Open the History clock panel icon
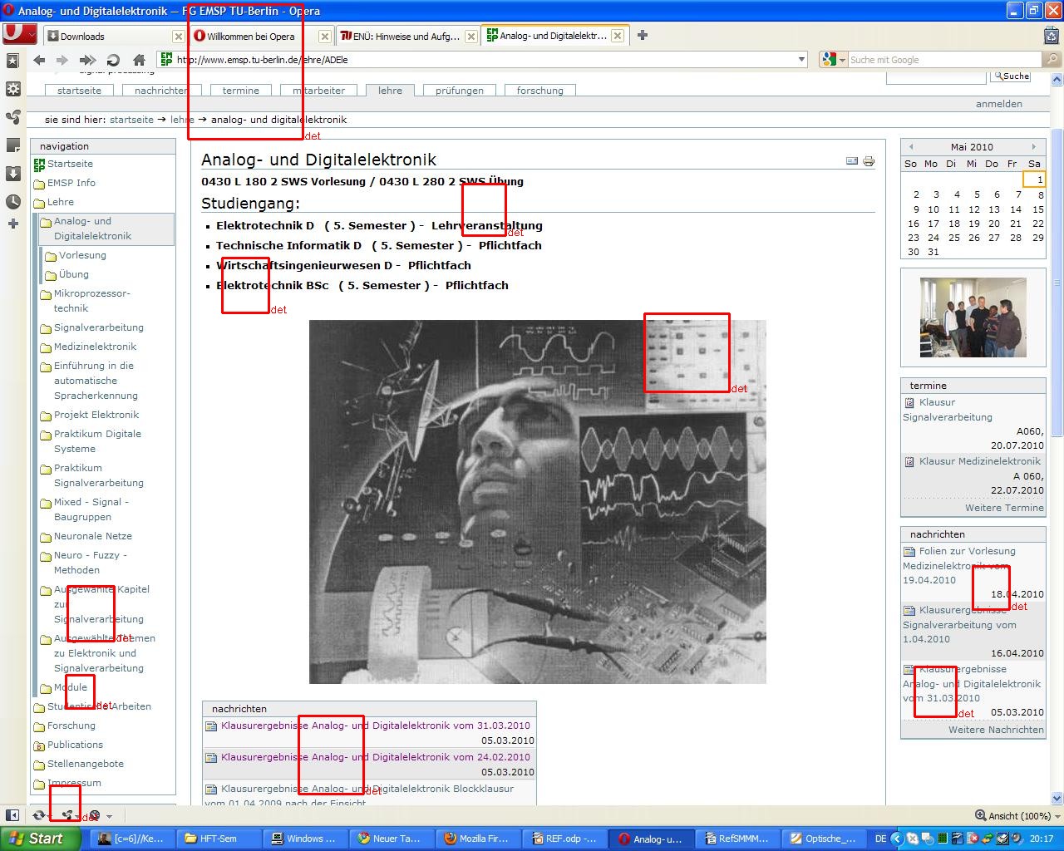Screen dimensions: 1064x851 click(x=12, y=201)
